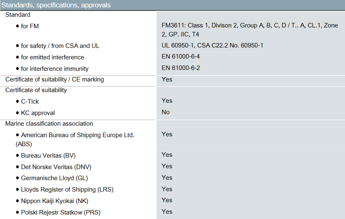This screenshot has height=219, width=345.
Task: Click the FM3611 Class 1 value text
Action: (250, 30)
